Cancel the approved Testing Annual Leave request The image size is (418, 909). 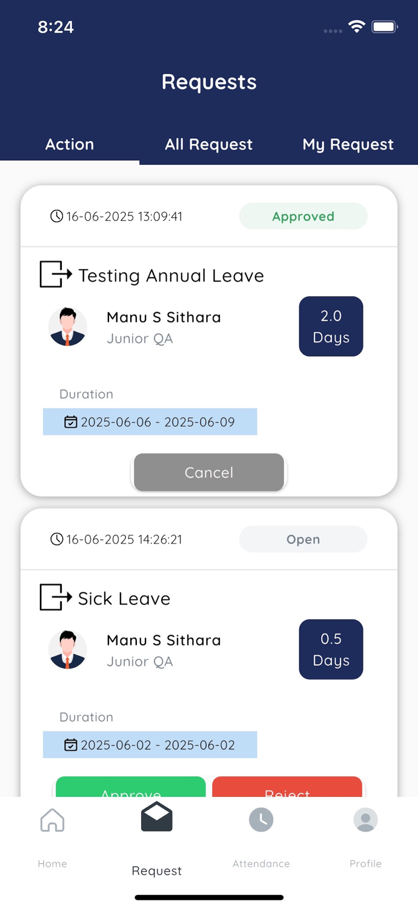tap(208, 472)
